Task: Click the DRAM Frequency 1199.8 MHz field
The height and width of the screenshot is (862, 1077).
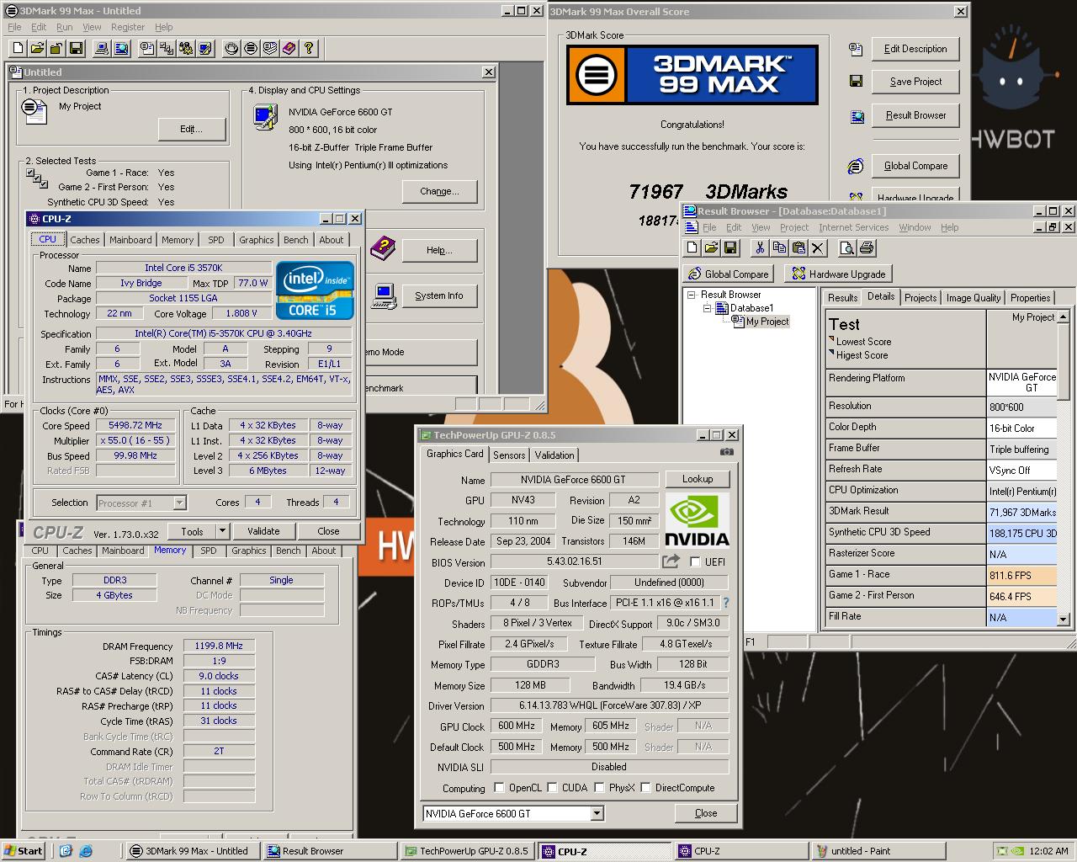Action: click(x=219, y=646)
